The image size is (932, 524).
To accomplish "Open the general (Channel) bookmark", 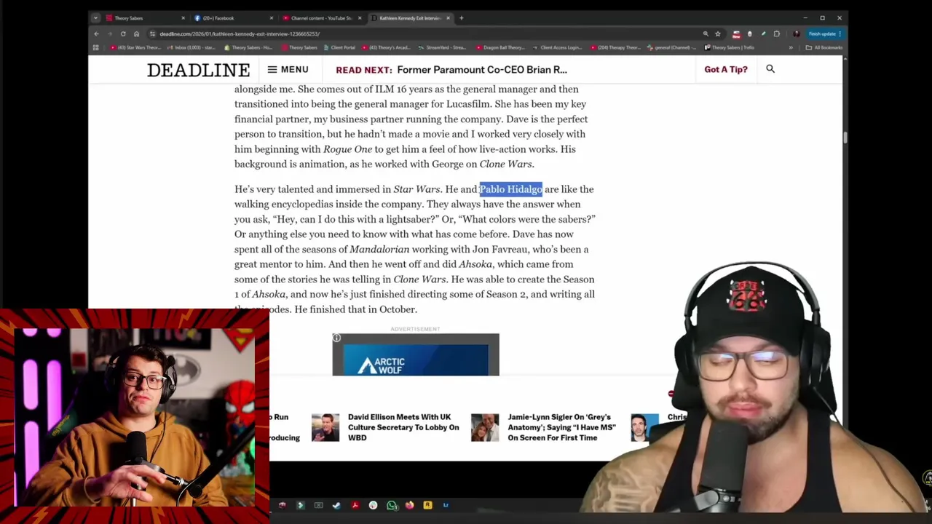I will tap(673, 47).
